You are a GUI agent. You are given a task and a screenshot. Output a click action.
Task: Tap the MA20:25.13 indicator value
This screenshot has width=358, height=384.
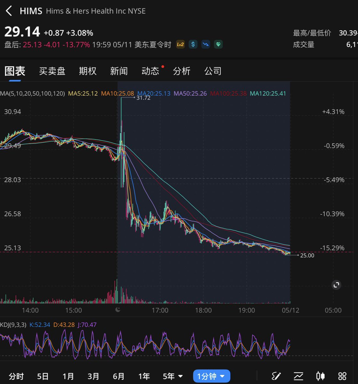154,93
